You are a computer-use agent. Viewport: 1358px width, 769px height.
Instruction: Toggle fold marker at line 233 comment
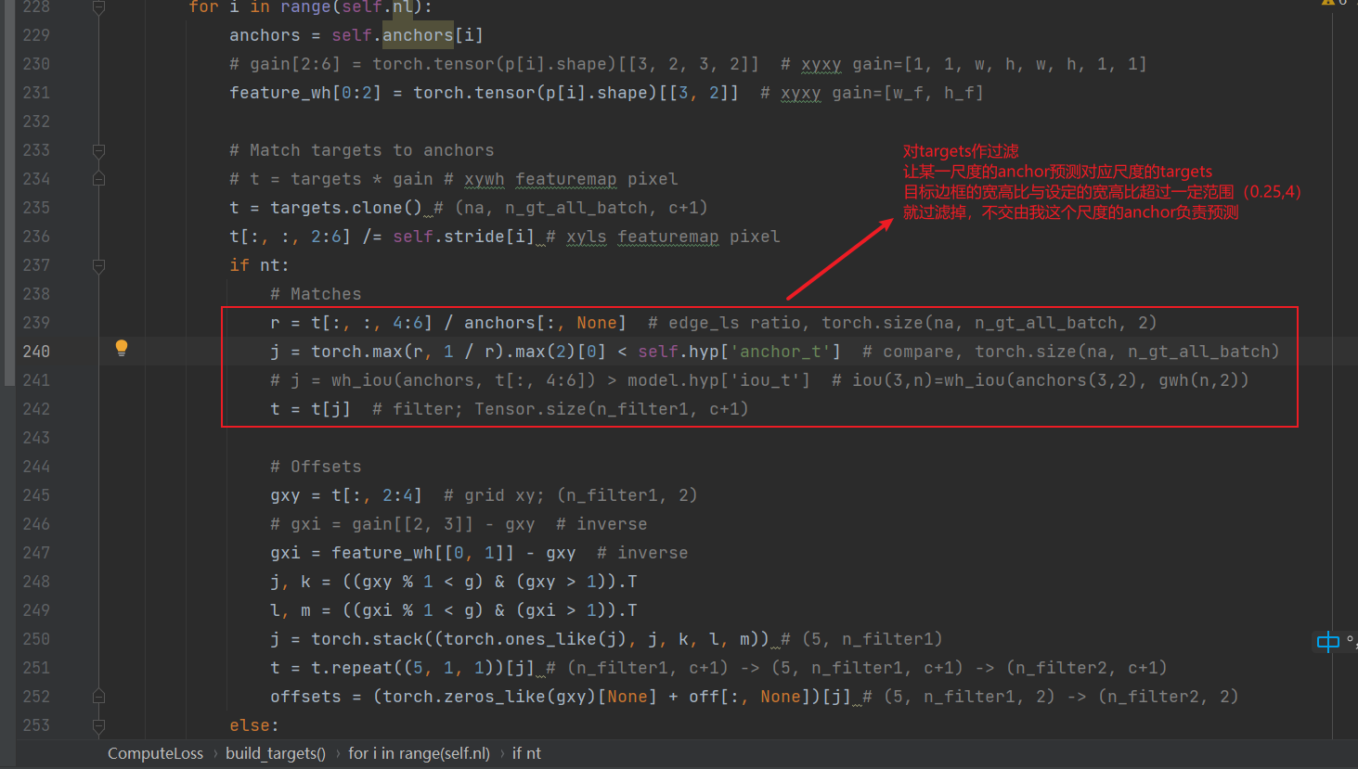coord(98,150)
